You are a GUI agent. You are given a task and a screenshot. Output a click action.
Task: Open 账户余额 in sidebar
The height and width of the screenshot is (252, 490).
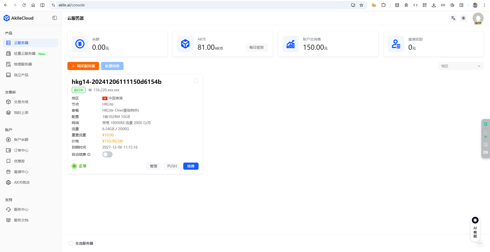pyautogui.click(x=31, y=140)
